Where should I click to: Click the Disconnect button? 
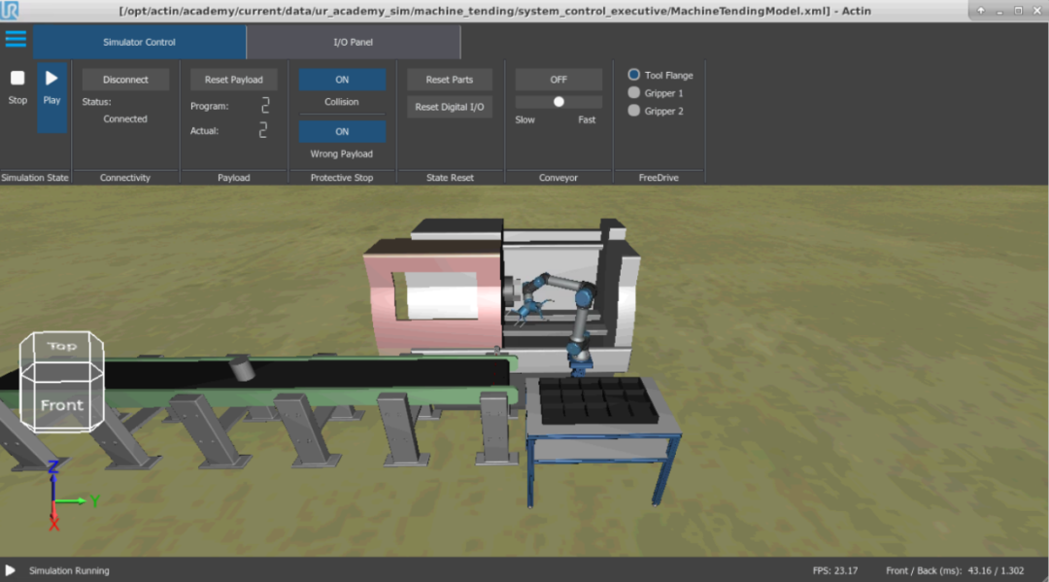click(125, 79)
